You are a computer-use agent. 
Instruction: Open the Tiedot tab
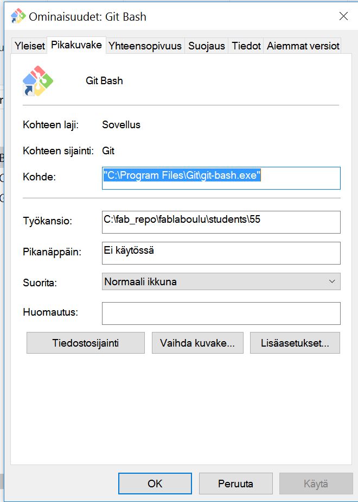[246, 46]
